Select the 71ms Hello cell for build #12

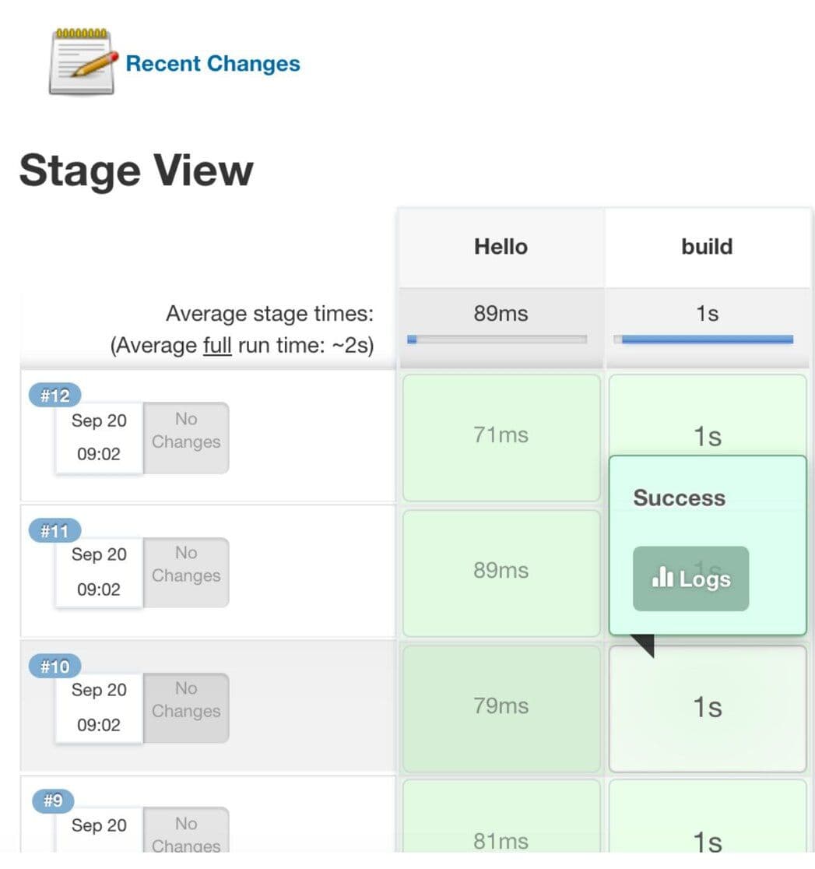coord(501,435)
